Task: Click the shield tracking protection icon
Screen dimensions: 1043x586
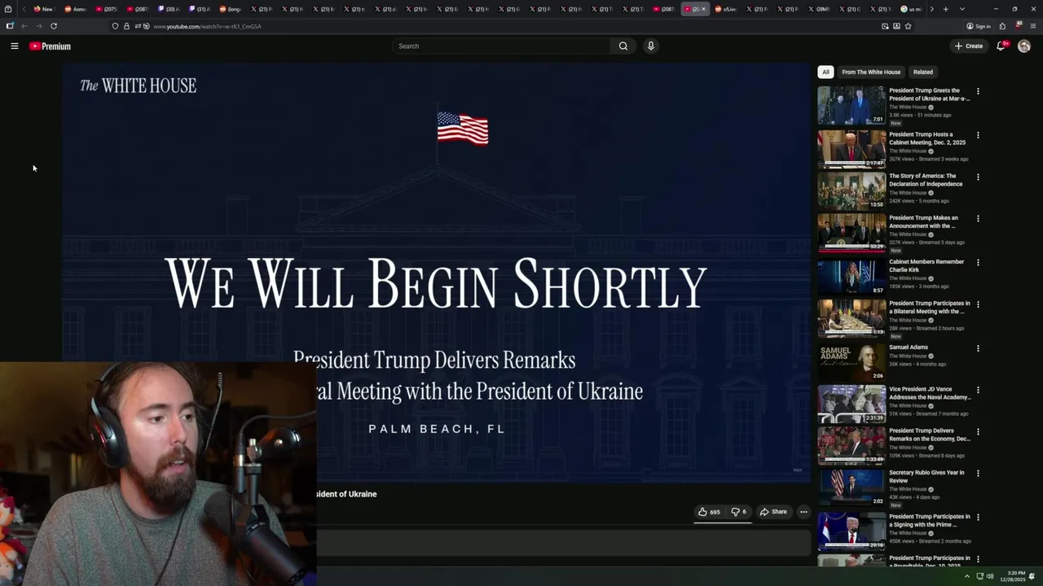Action: [115, 26]
